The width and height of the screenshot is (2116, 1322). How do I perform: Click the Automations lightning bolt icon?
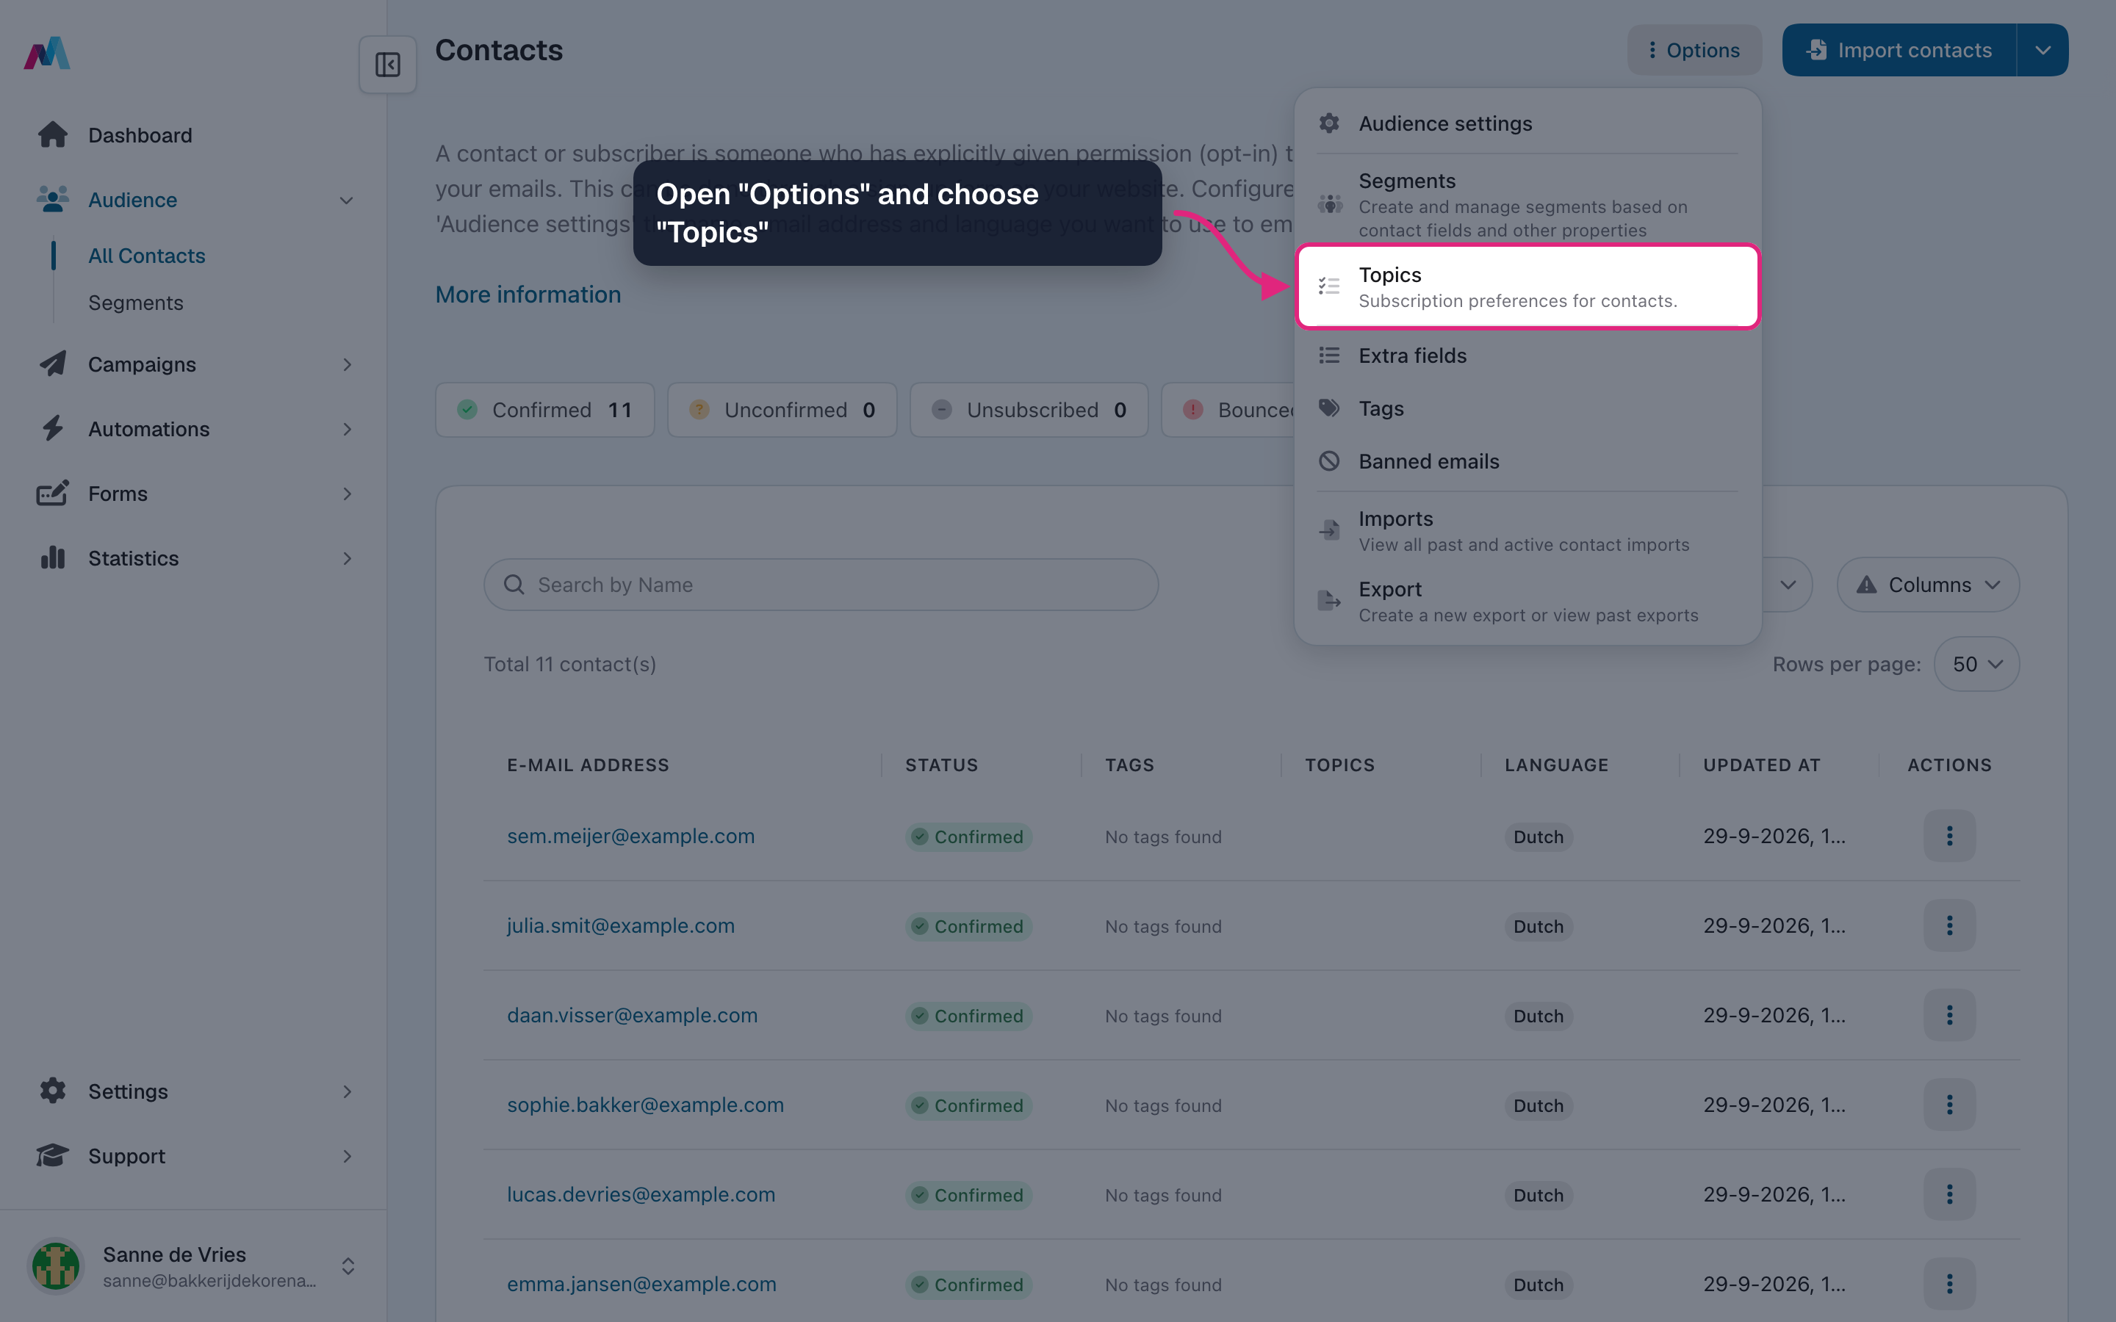pos(52,428)
